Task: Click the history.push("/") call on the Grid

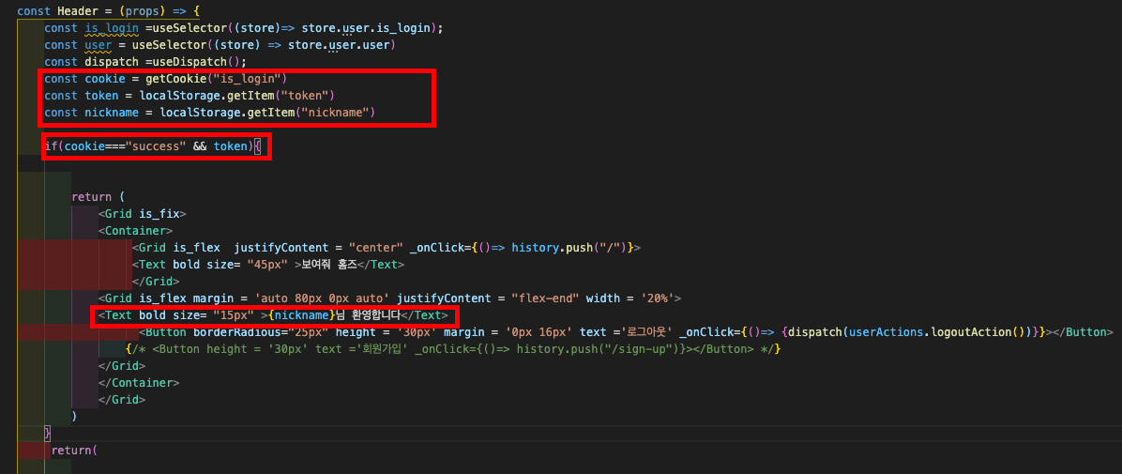Action: coord(569,247)
